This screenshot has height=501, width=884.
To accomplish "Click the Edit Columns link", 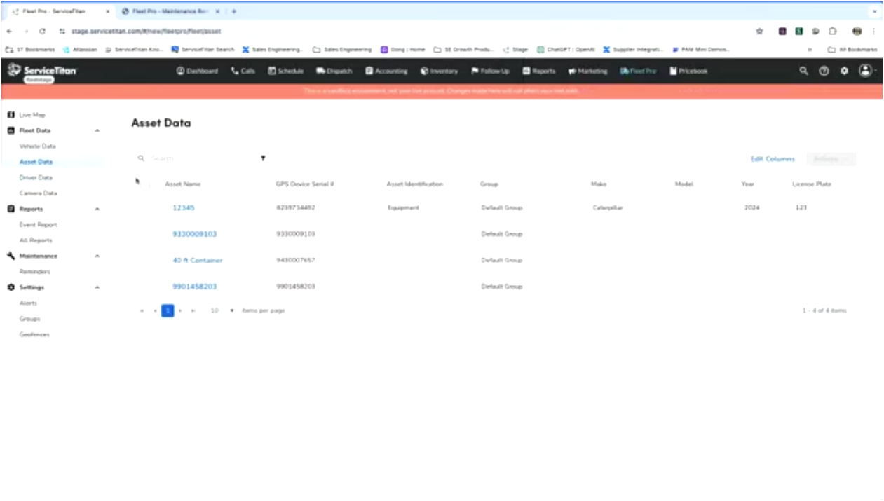I will pos(773,159).
